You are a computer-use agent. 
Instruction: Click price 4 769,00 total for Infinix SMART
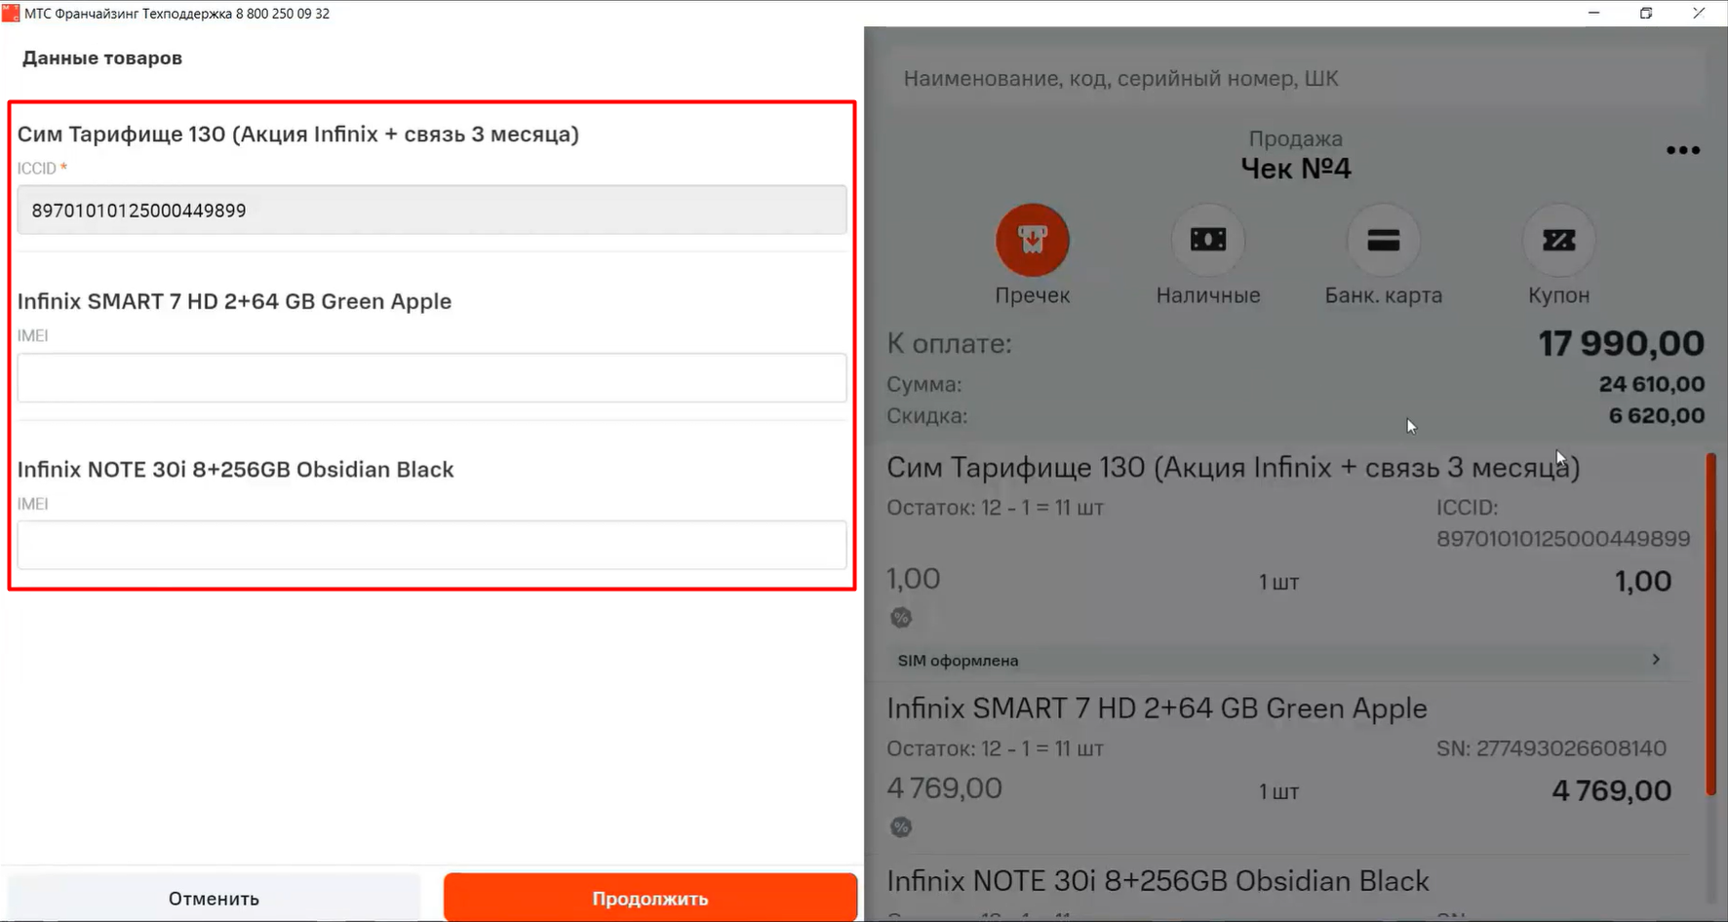[1611, 790]
